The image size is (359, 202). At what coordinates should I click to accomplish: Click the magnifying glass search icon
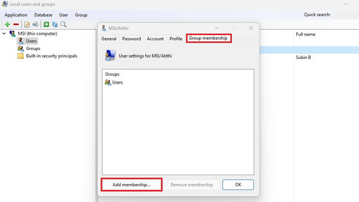point(63,24)
